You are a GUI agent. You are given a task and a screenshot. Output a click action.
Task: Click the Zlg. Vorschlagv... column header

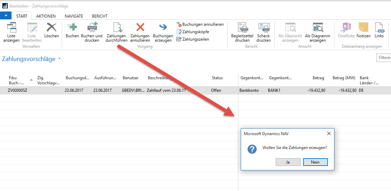[x=48, y=80]
